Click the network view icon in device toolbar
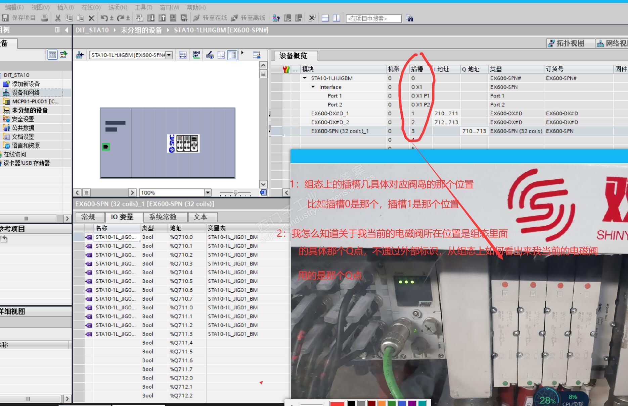This screenshot has height=406, width=628. click(x=80, y=55)
